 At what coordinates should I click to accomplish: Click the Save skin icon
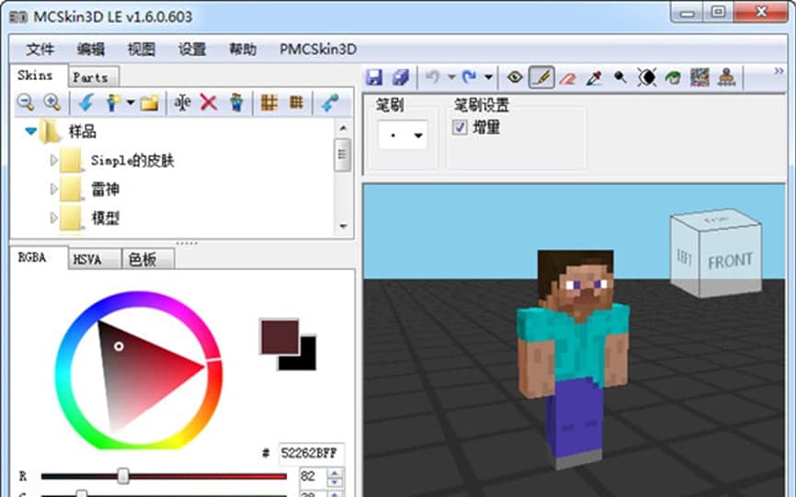[374, 77]
